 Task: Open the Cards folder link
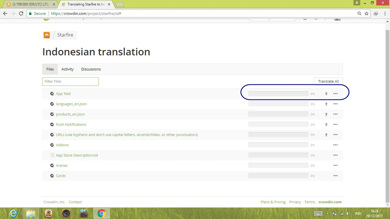click(x=61, y=176)
